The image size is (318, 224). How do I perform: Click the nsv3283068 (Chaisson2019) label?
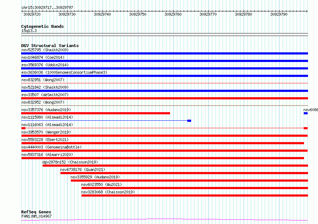(x=108, y=192)
